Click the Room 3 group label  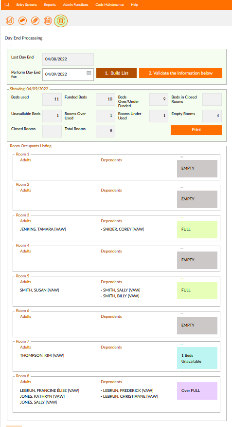click(22, 215)
